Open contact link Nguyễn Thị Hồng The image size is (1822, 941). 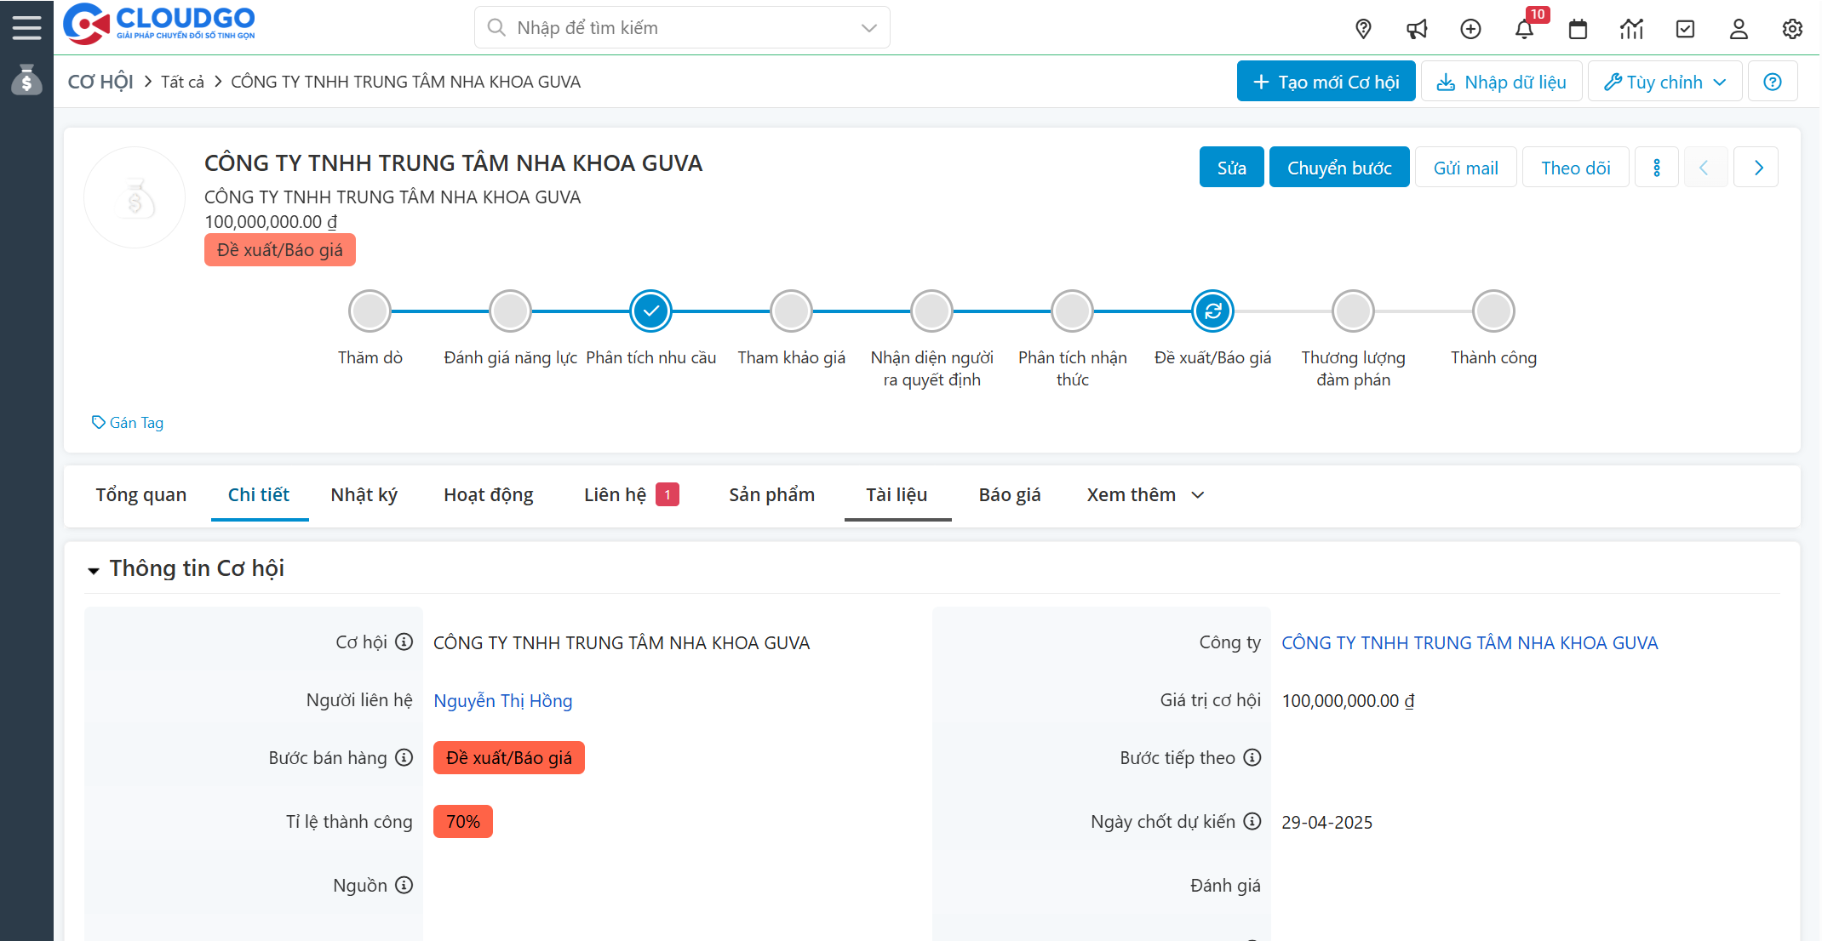tap(502, 701)
